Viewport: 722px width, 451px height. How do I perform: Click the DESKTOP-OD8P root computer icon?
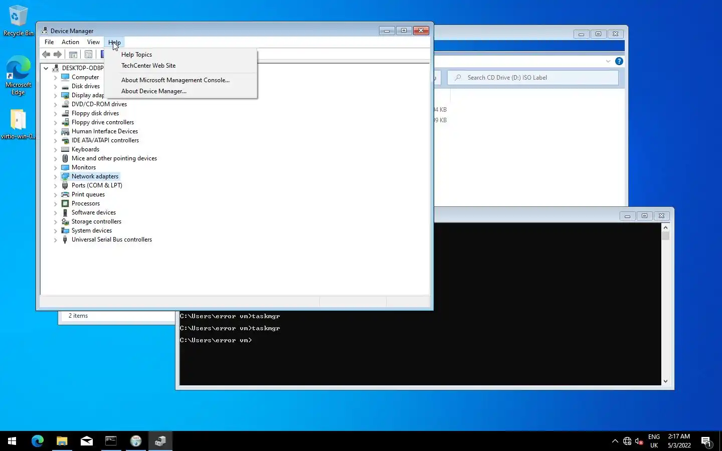tap(56, 68)
